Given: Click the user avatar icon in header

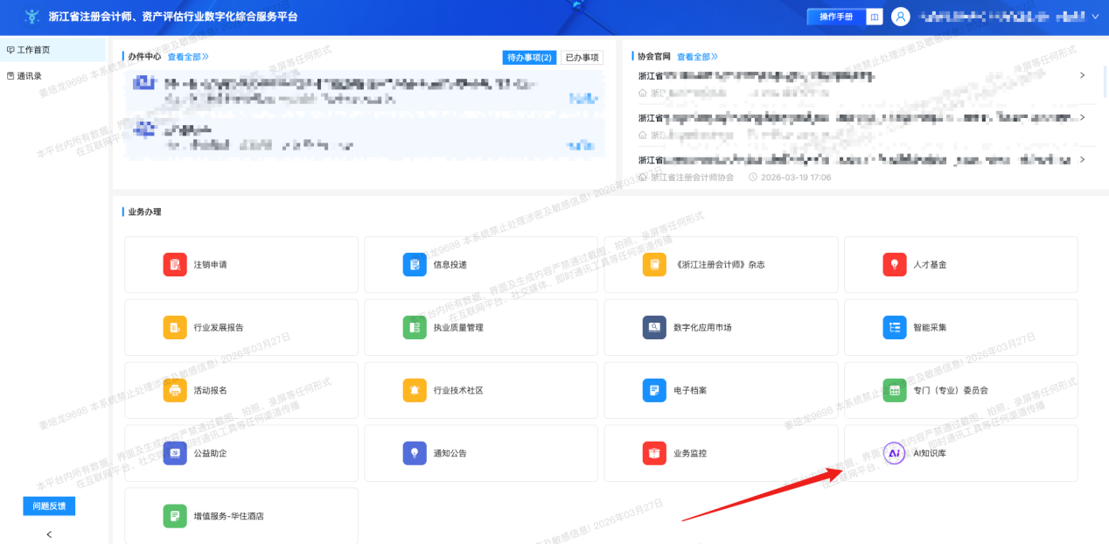Looking at the screenshot, I should pos(901,17).
